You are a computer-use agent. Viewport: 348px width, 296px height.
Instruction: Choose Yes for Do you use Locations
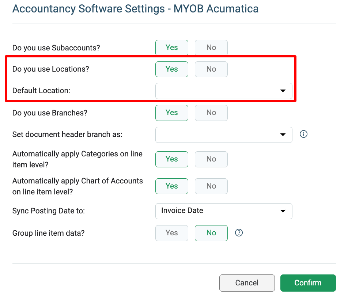pyautogui.click(x=172, y=69)
